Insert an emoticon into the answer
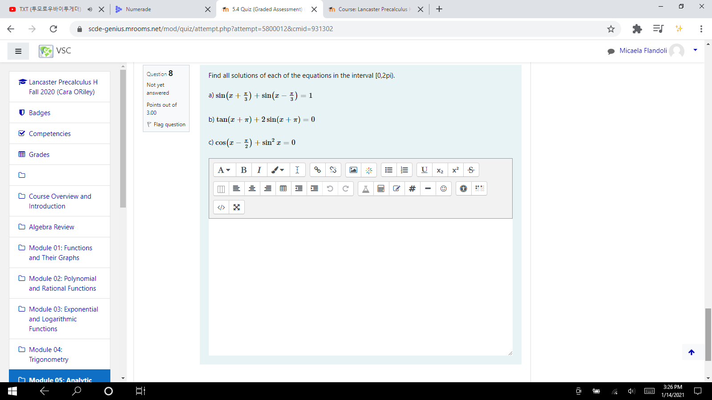The image size is (712, 400). (443, 188)
